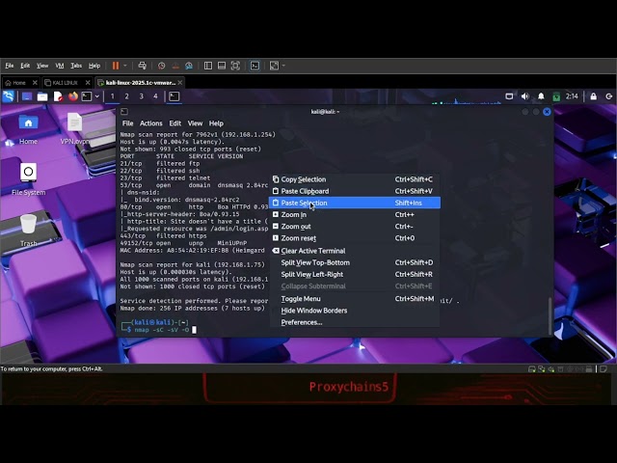Launch Firefox from the Kali panel

[x=73, y=96]
